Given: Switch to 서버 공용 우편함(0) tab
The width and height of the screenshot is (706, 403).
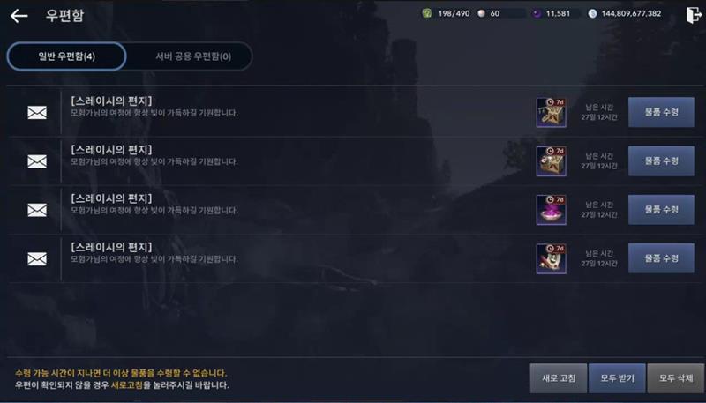Looking at the screenshot, I should click(193, 56).
